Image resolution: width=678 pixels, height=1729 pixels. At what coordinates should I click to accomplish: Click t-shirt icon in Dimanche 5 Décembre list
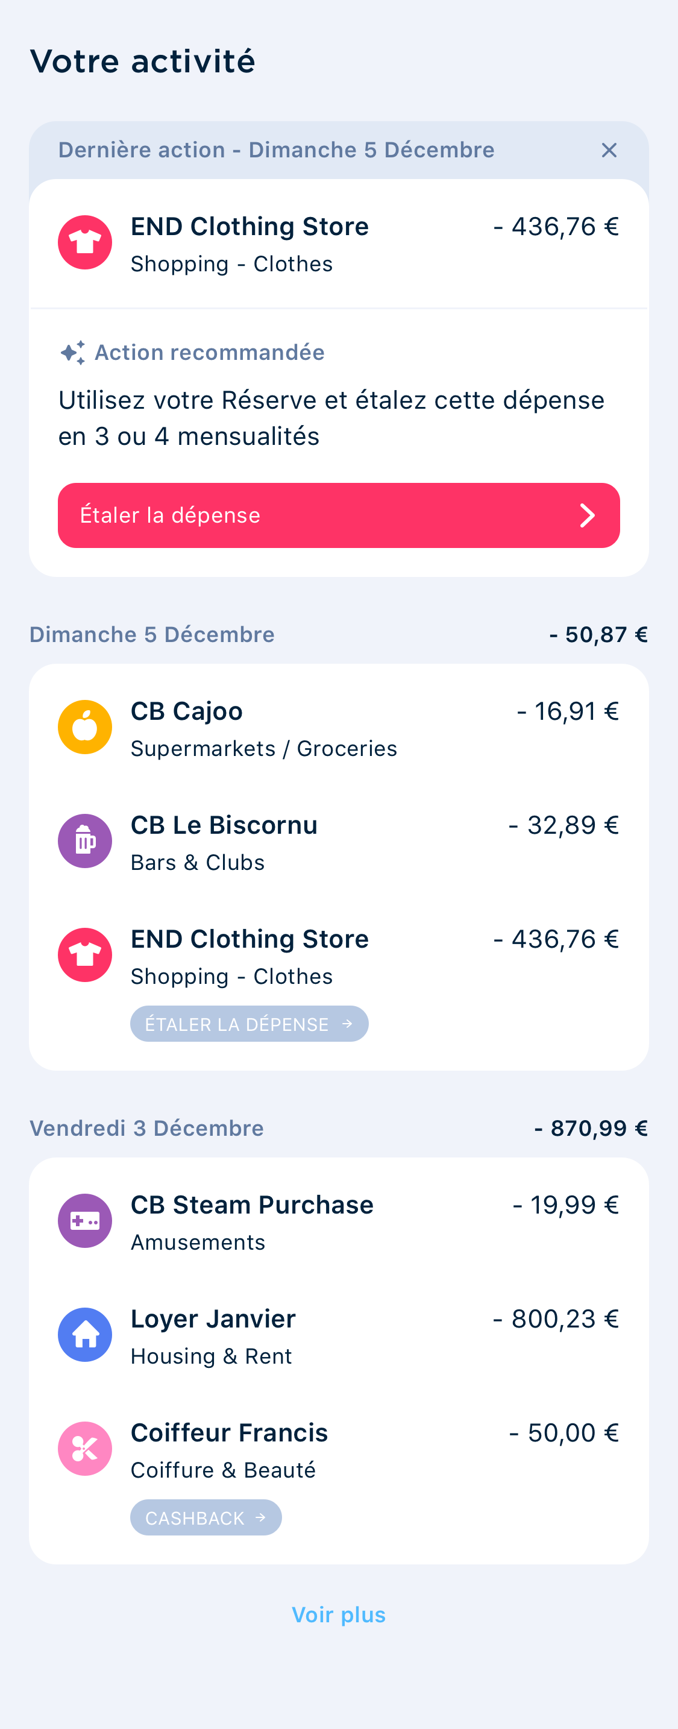84,955
